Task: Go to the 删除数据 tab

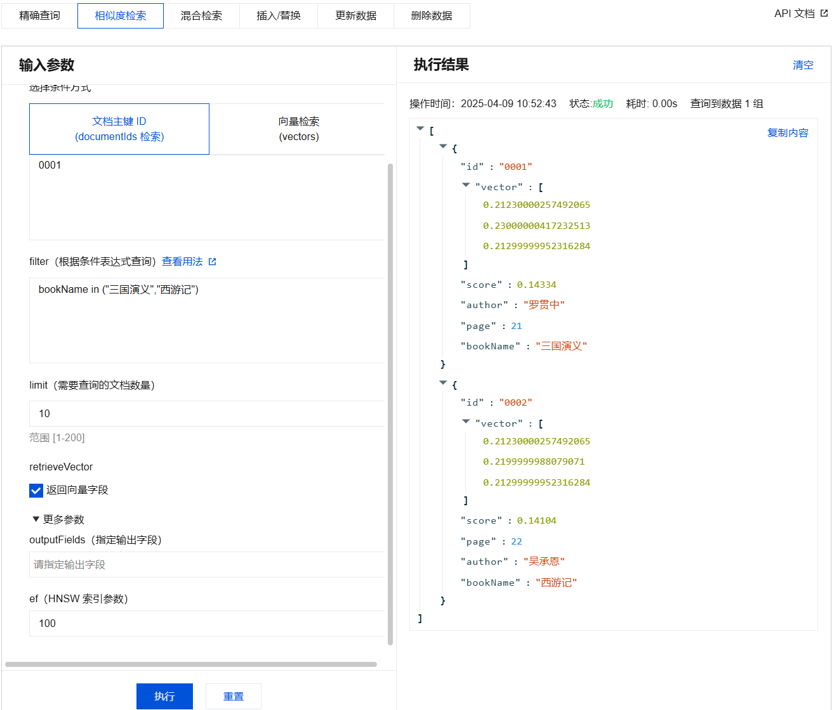Action: (x=431, y=16)
